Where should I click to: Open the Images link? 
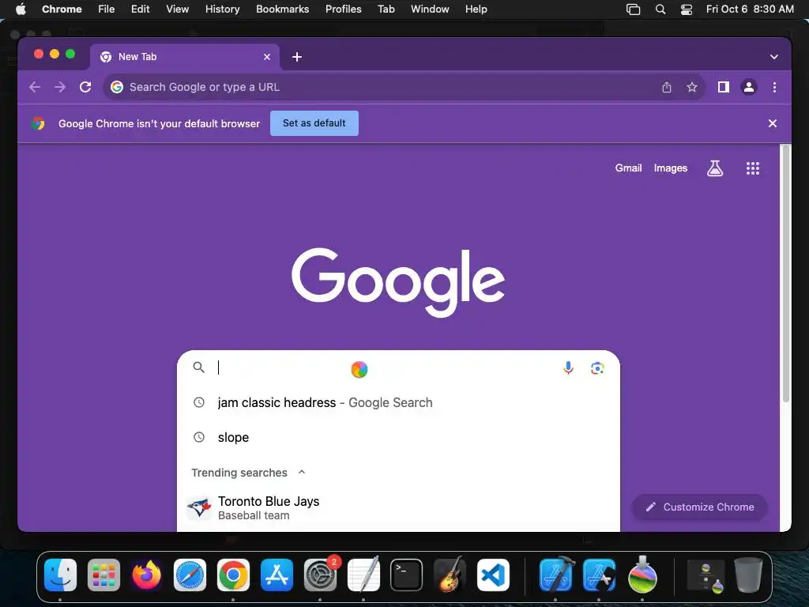coord(670,168)
